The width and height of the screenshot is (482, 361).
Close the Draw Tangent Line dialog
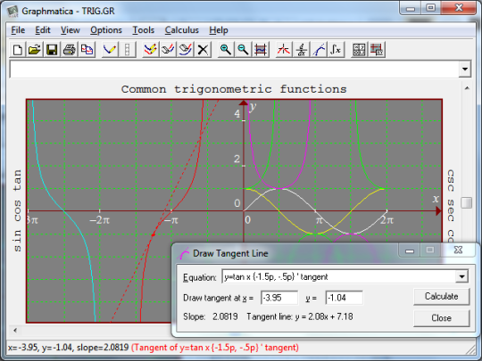(x=458, y=250)
